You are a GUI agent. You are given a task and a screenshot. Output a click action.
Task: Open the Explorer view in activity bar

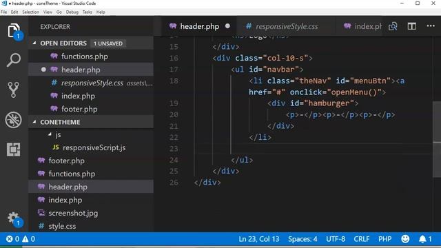tap(14, 30)
